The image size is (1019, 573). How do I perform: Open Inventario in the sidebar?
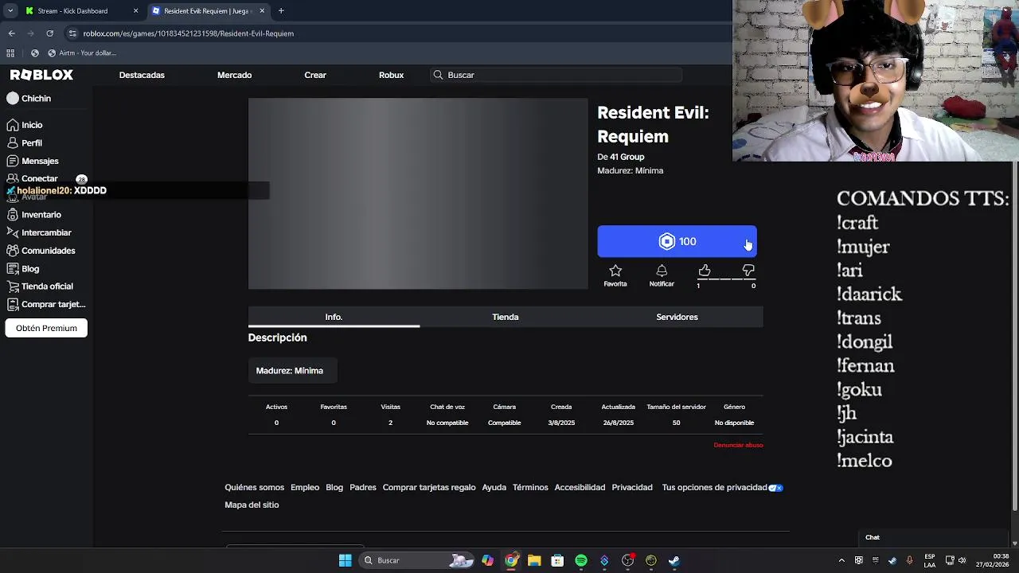[41, 215]
